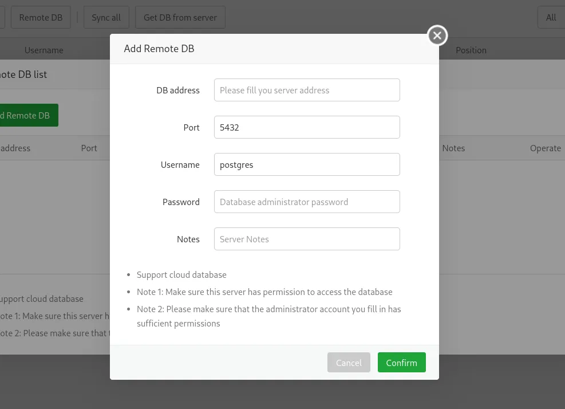The image size is (565, 409).
Task: Cancel the Add Remote DB dialog
Action: [349, 363]
